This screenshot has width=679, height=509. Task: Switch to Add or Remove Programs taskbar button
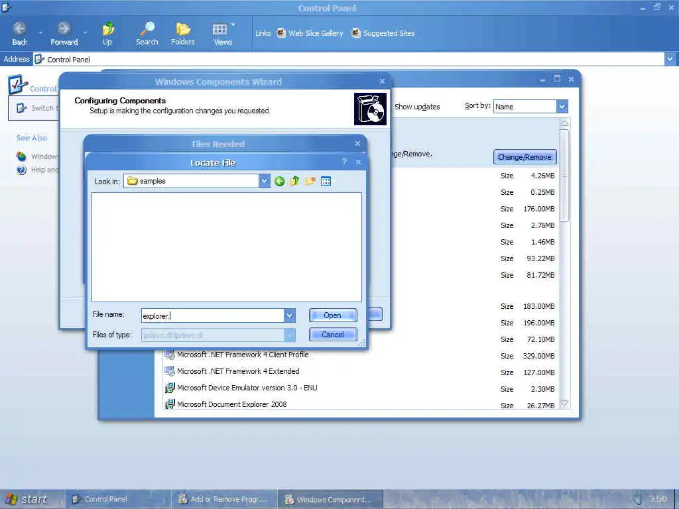click(x=224, y=499)
